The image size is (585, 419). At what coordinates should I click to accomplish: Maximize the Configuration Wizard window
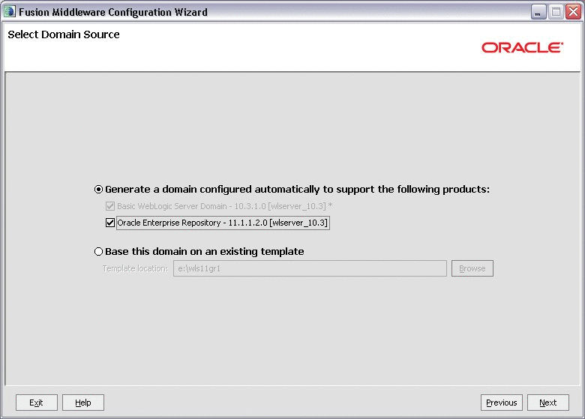point(556,12)
